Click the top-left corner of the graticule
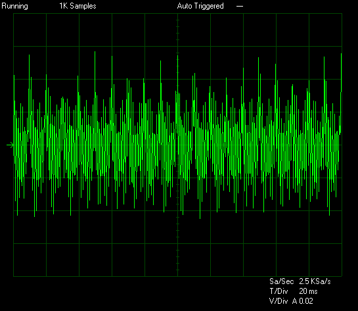358x311 pixels. [14, 14]
